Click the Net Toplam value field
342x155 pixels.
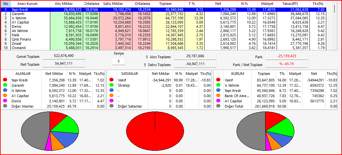point(64,64)
